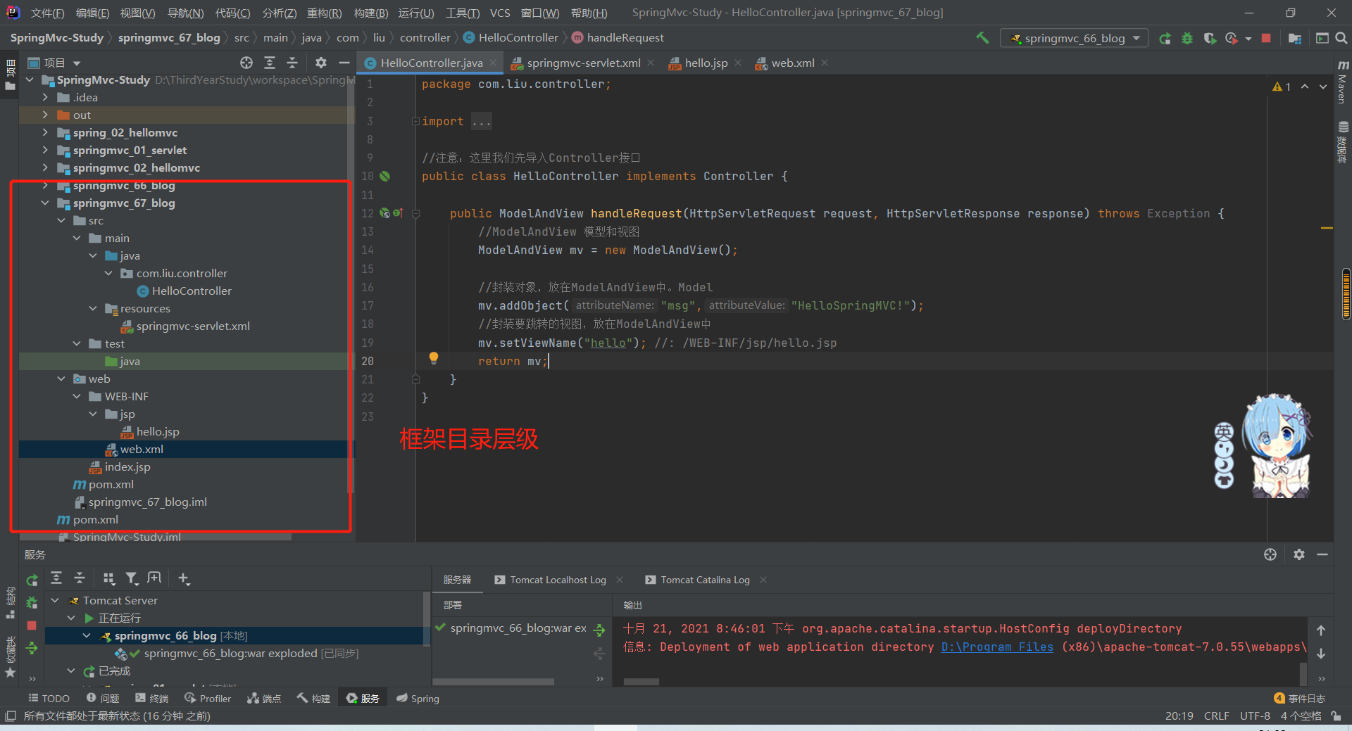Screen dimensions: 1352x731
Task: Click the locate file crosshair in project panel
Action: pos(246,63)
